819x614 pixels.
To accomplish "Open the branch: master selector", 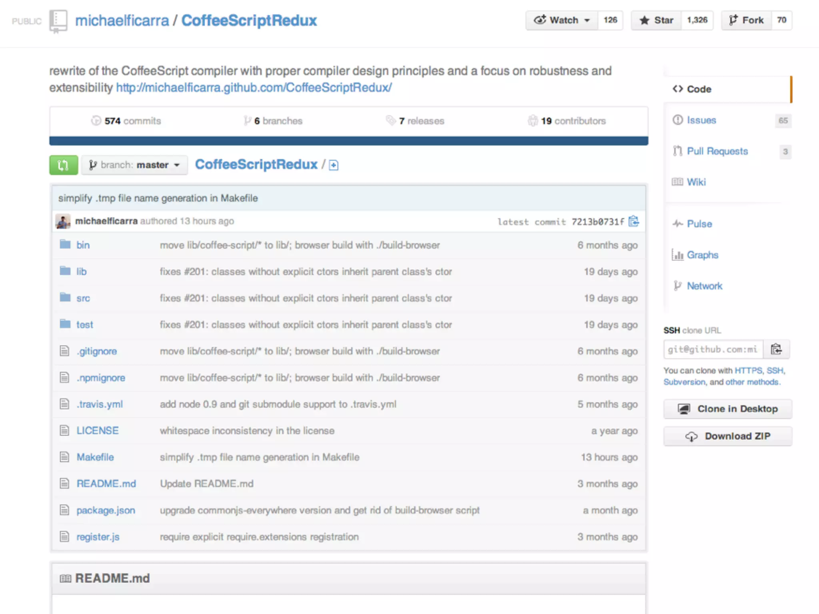I will click(x=134, y=165).
